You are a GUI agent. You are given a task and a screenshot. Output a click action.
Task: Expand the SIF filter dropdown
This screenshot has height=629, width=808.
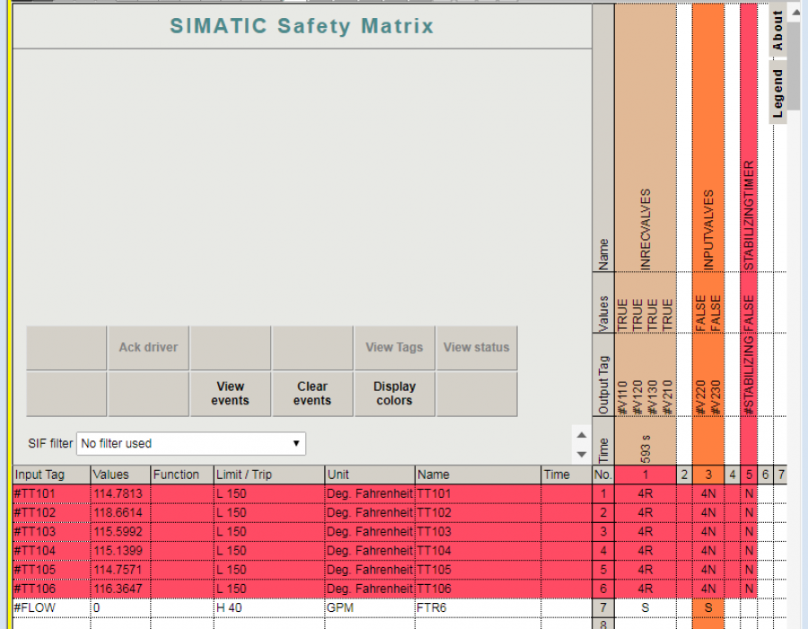pos(190,443)
